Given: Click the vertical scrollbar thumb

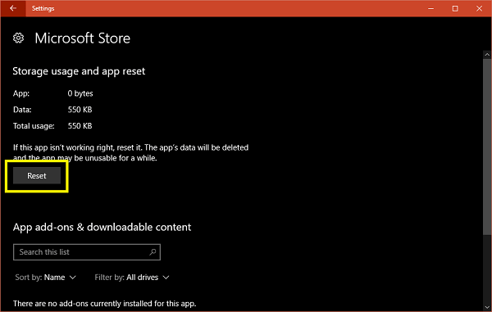Looking at the screenshot, I should (x=487, y=147).
